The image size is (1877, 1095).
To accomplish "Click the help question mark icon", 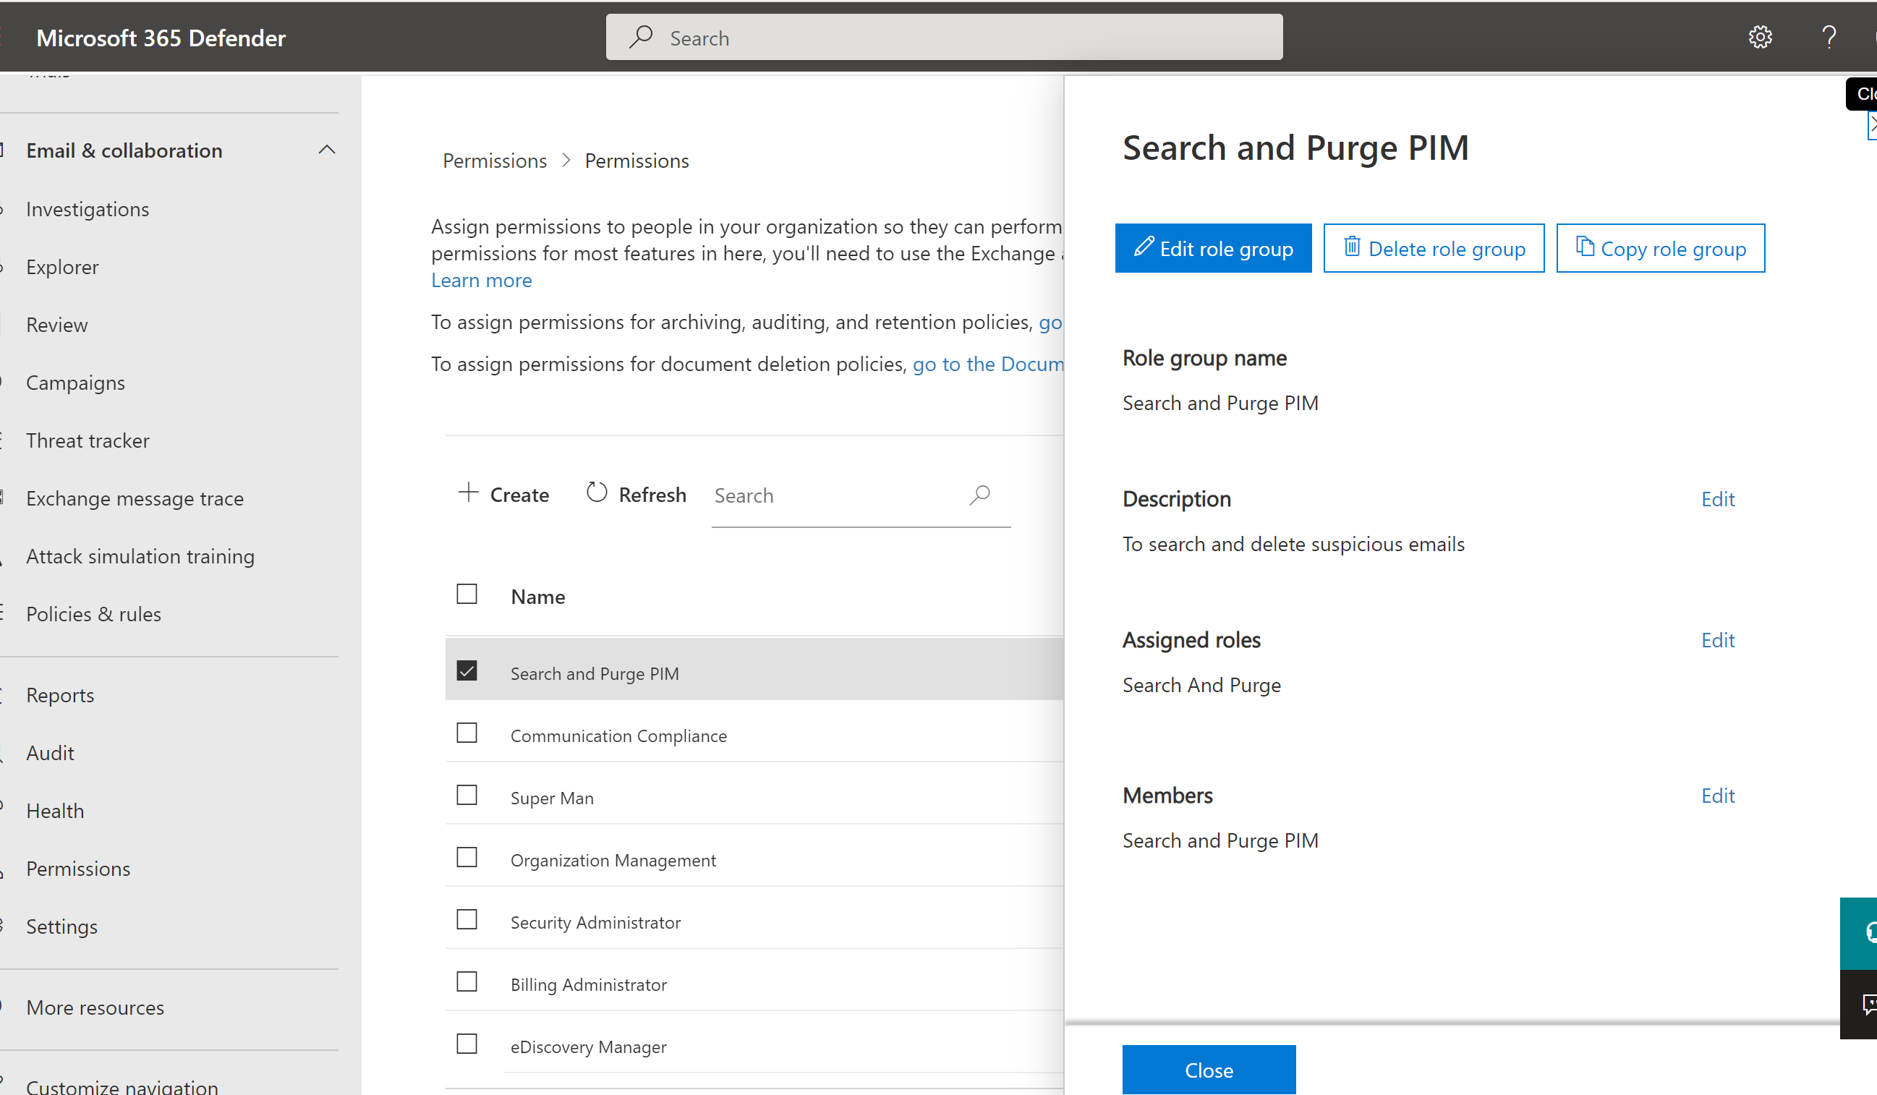I will (x=1829, y=37).
